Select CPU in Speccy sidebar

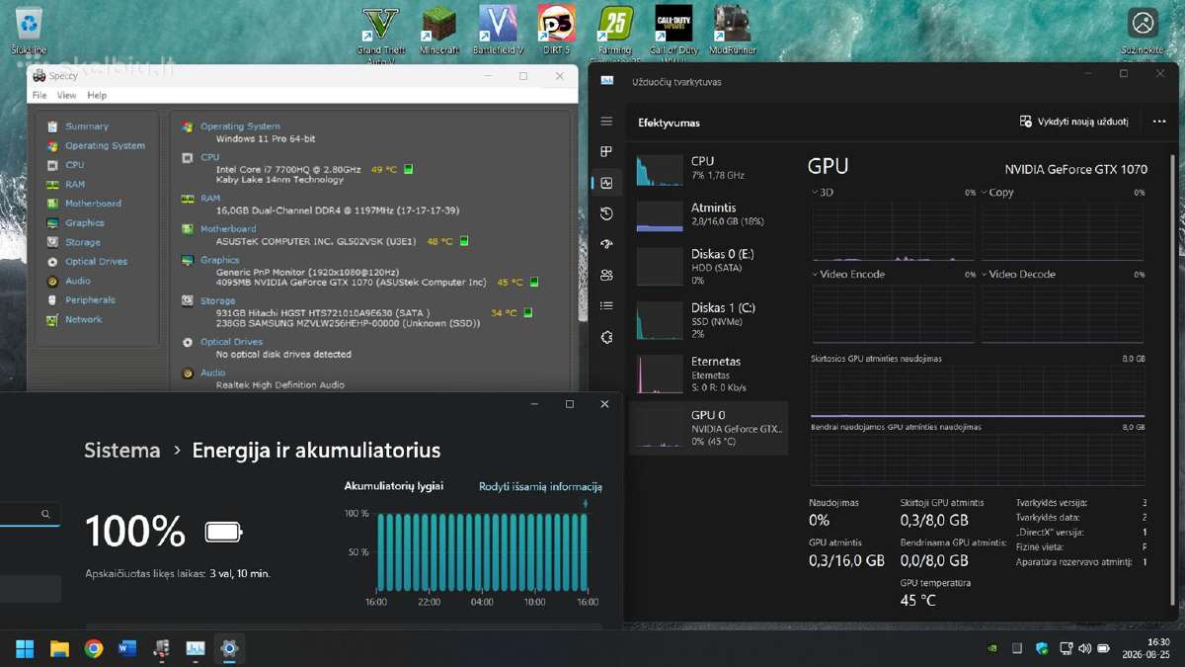point(75,165)
